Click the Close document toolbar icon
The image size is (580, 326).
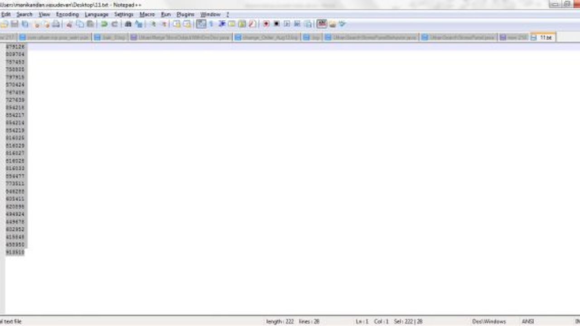[x=37, y=24]
